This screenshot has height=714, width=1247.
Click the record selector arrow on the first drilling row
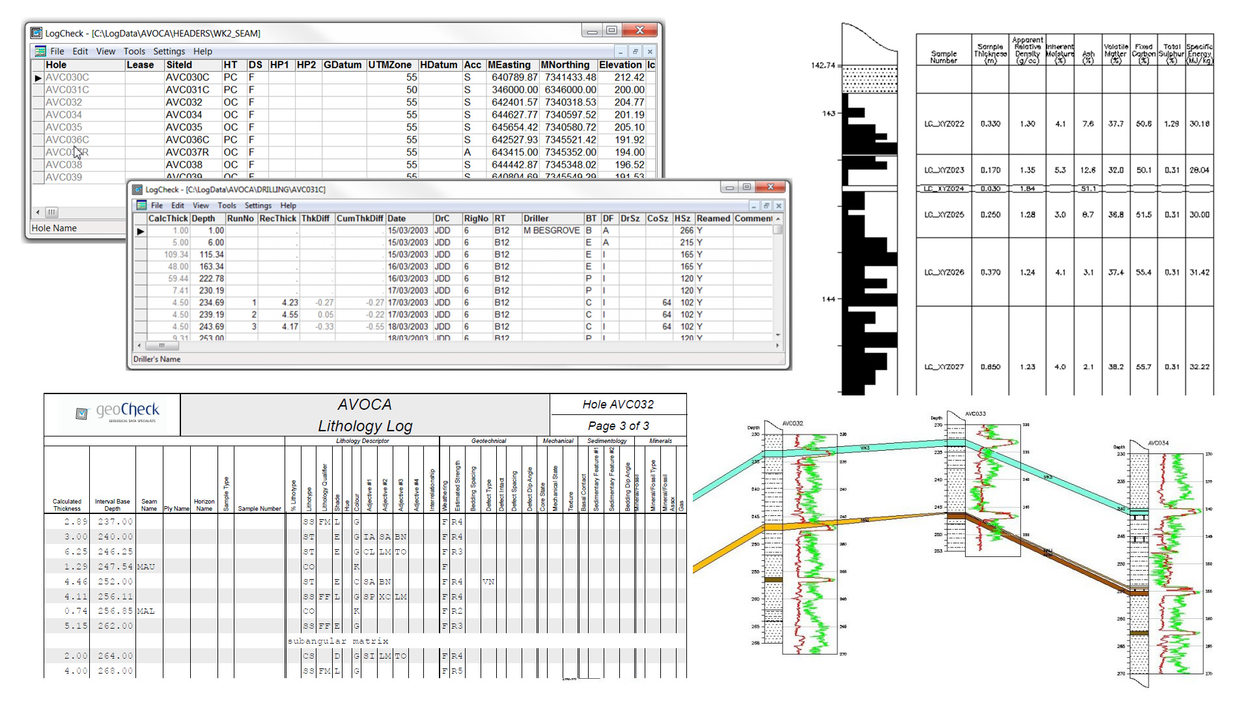coord(142,230)
